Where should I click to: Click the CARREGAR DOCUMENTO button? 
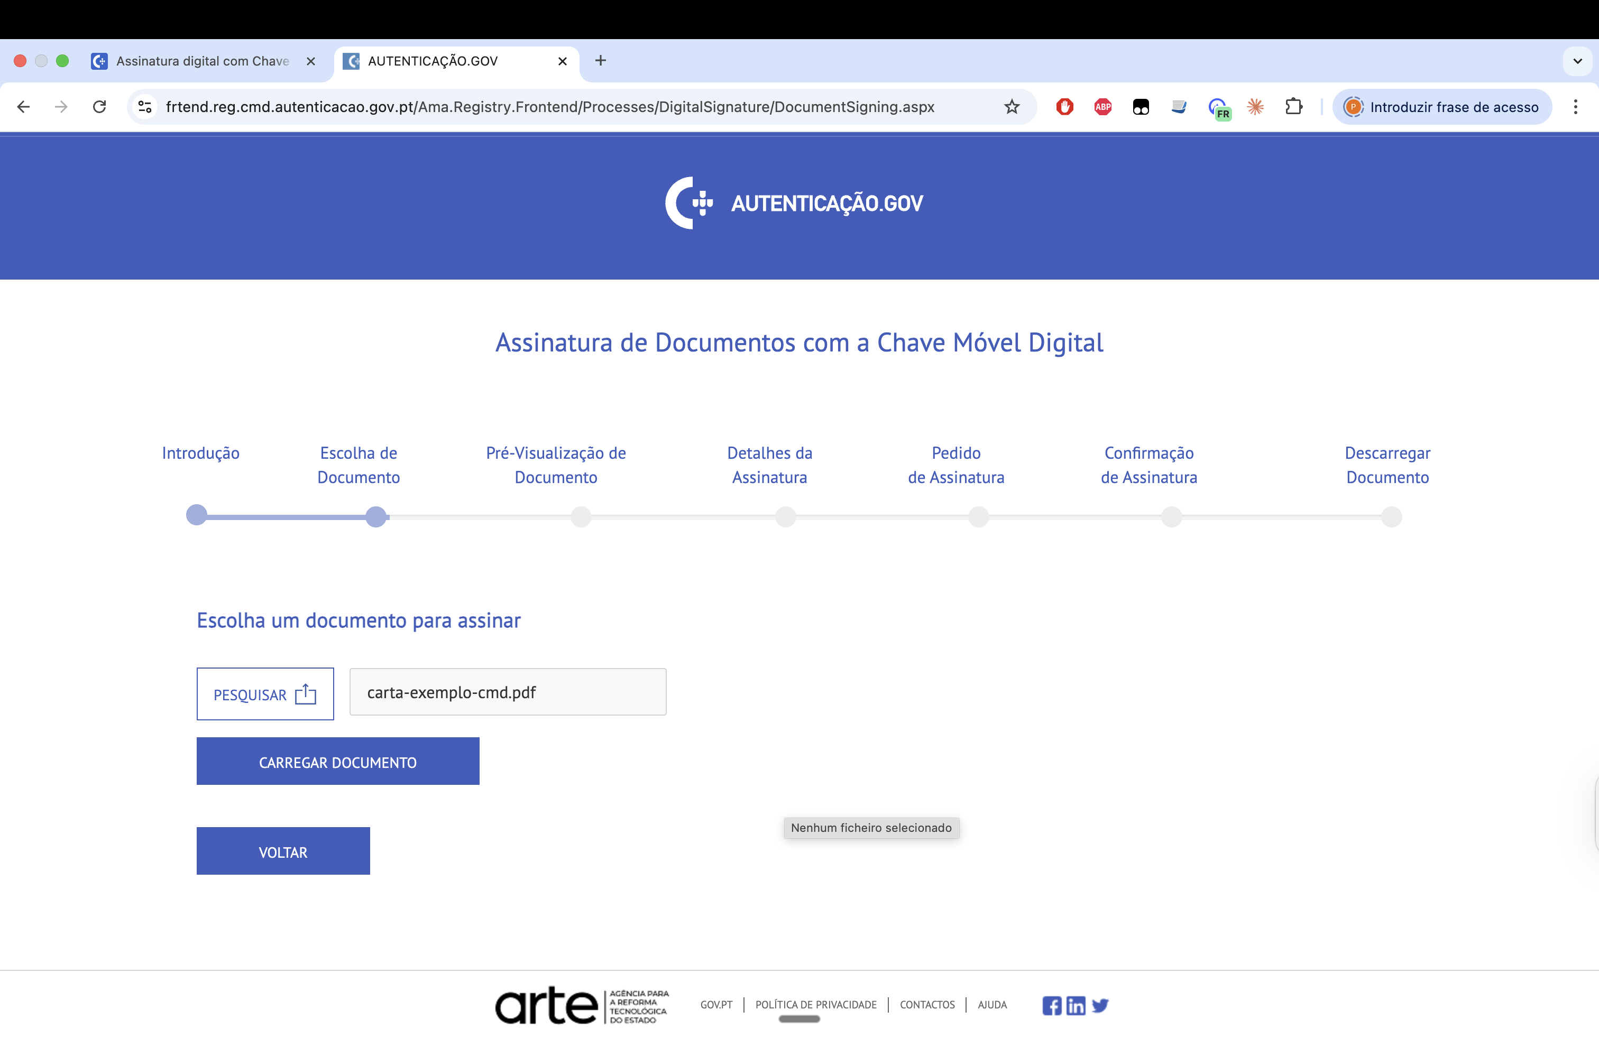tap(338, 762)
